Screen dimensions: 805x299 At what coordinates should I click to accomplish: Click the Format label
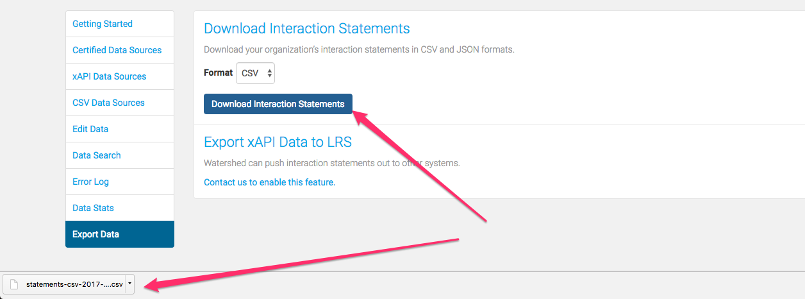(218, 73)
